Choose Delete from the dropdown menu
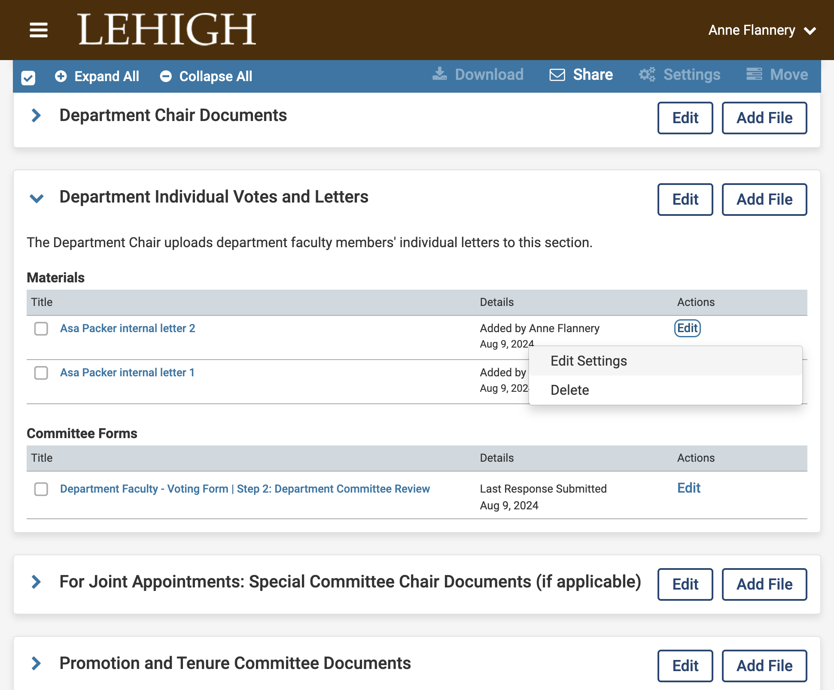Screen dimensions: 834x690 pos(666,390)
